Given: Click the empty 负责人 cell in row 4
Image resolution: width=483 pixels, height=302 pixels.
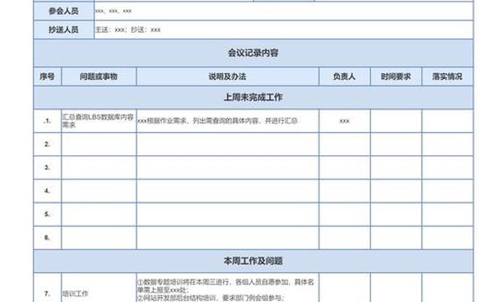Looking at the screenshot, I should pos(345,191).
